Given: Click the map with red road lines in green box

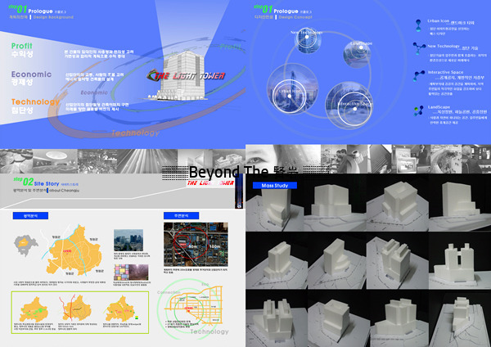Looking at the screenshot, I should [75, 308].
